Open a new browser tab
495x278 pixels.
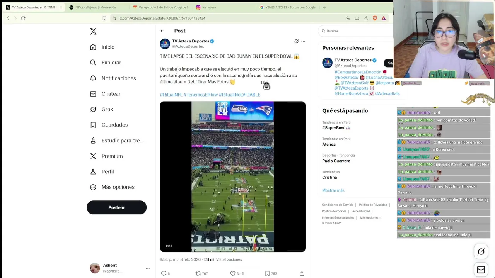pyautogui.click(x=324, y=7)
